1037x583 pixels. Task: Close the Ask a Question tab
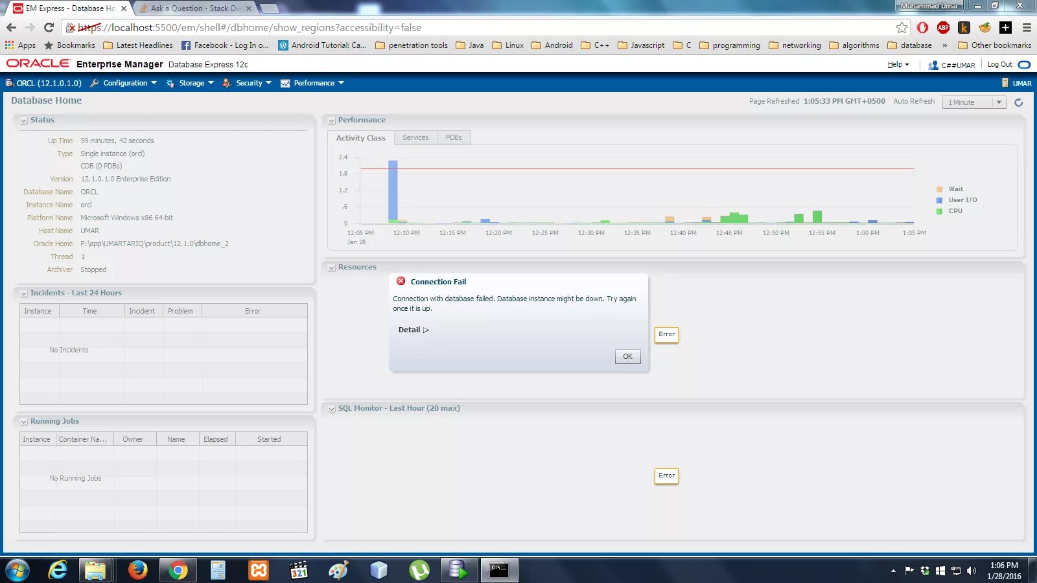pos(249,8)
